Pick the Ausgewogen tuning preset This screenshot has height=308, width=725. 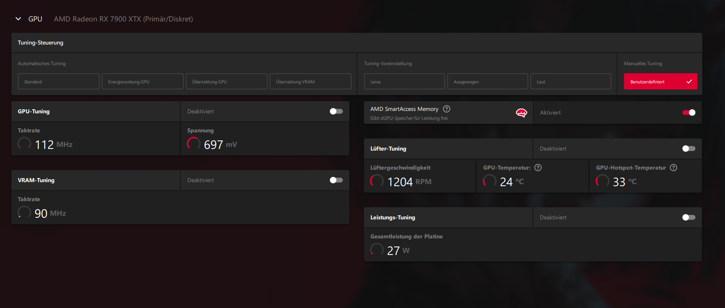pyautogui.click(x=488, y=81)
